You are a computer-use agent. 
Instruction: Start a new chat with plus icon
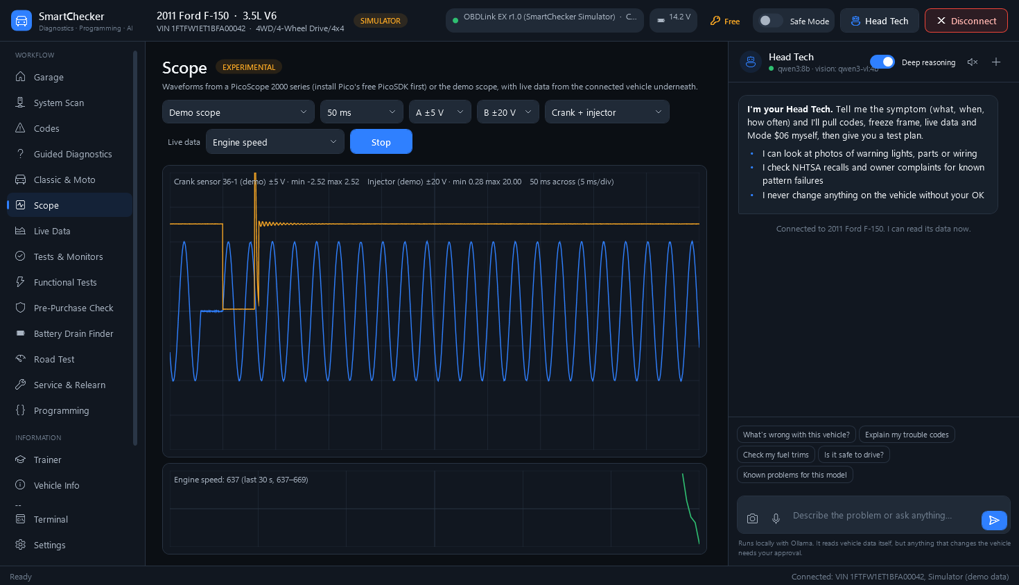(x=996, y=62)
